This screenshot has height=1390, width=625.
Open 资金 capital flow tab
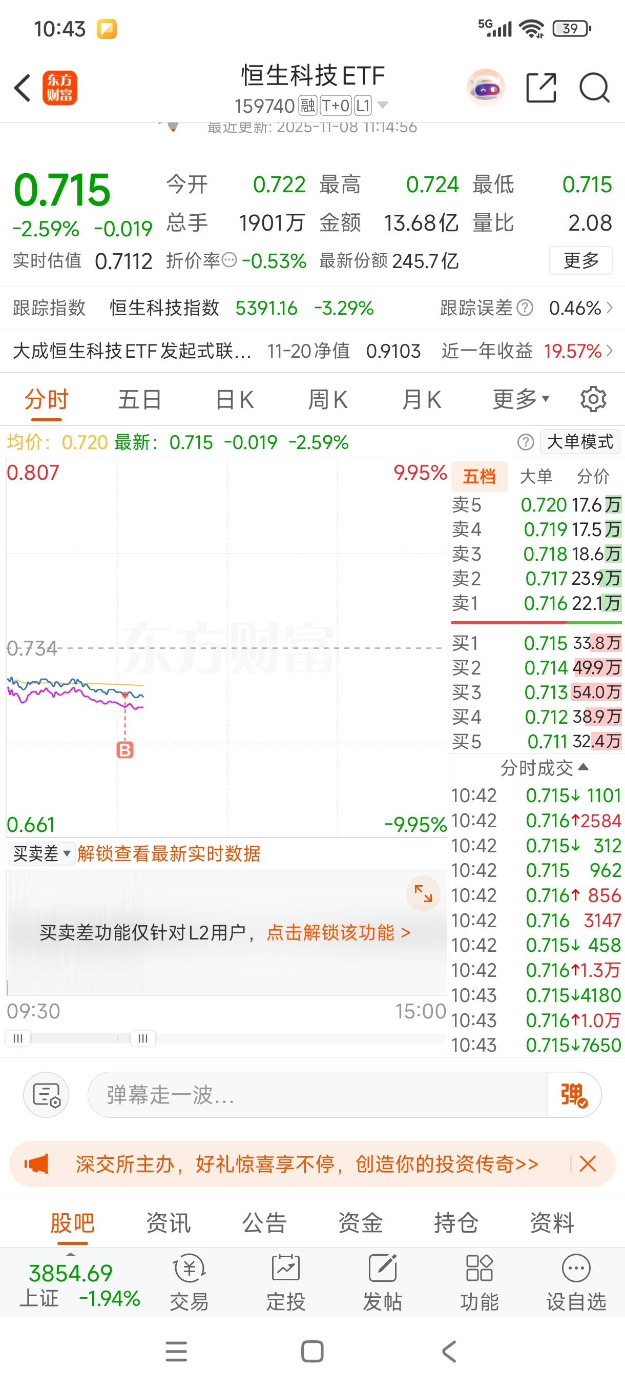tap(360, 1222)
